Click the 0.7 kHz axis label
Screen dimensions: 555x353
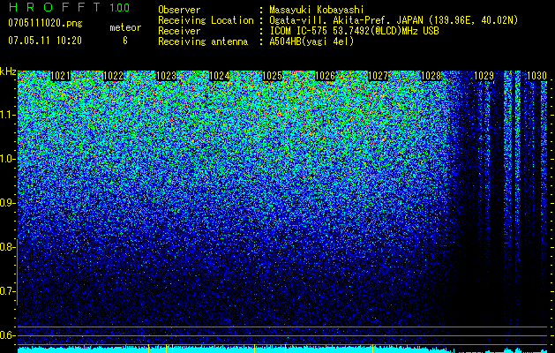pyautogui.click(x=6, y=291)
